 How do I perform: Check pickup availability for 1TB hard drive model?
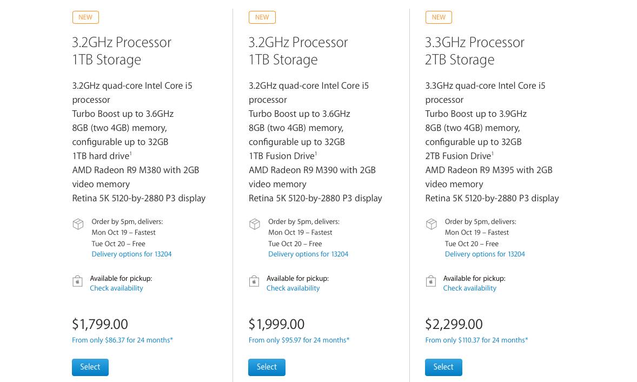(117, 288)
